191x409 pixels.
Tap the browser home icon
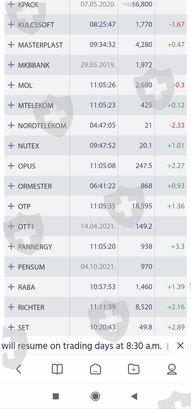point(95,369)
